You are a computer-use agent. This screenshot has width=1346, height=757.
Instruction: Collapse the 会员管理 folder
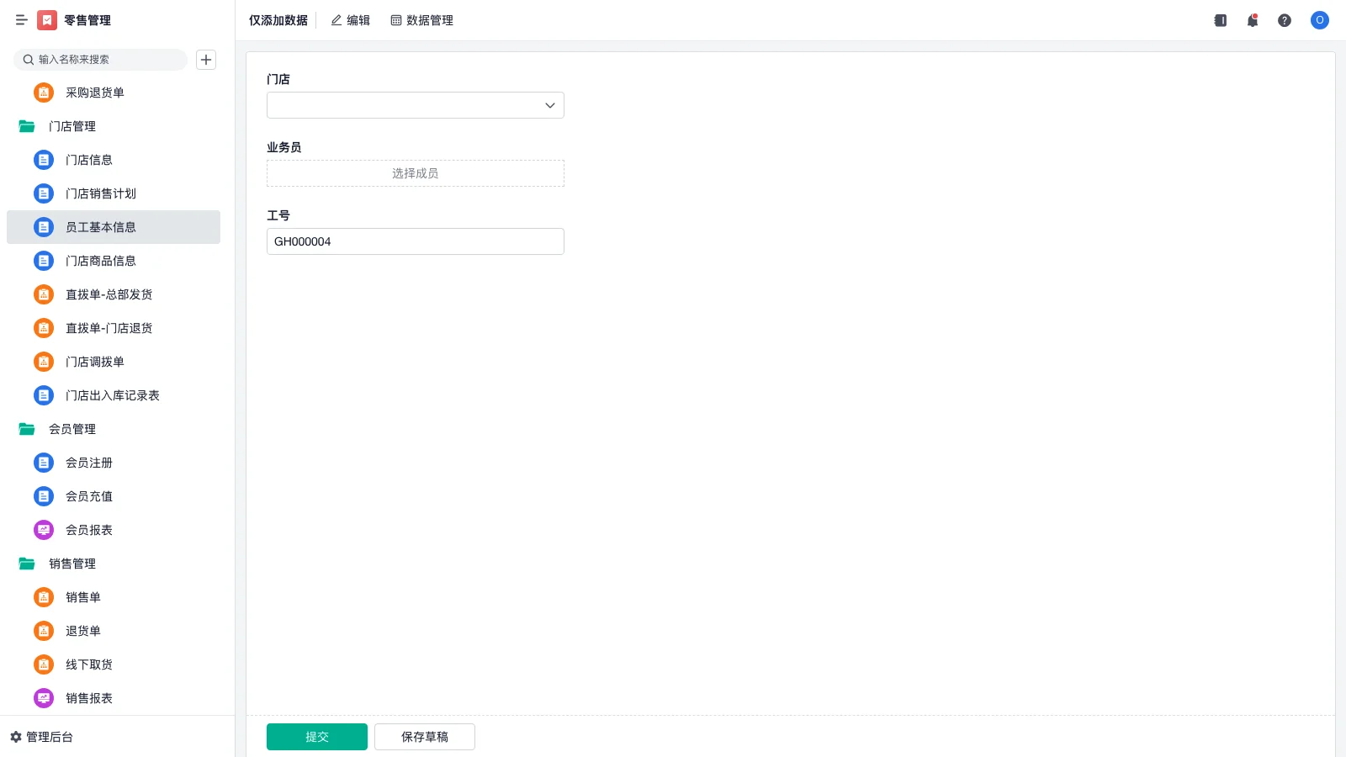click(x=28, y=429)
